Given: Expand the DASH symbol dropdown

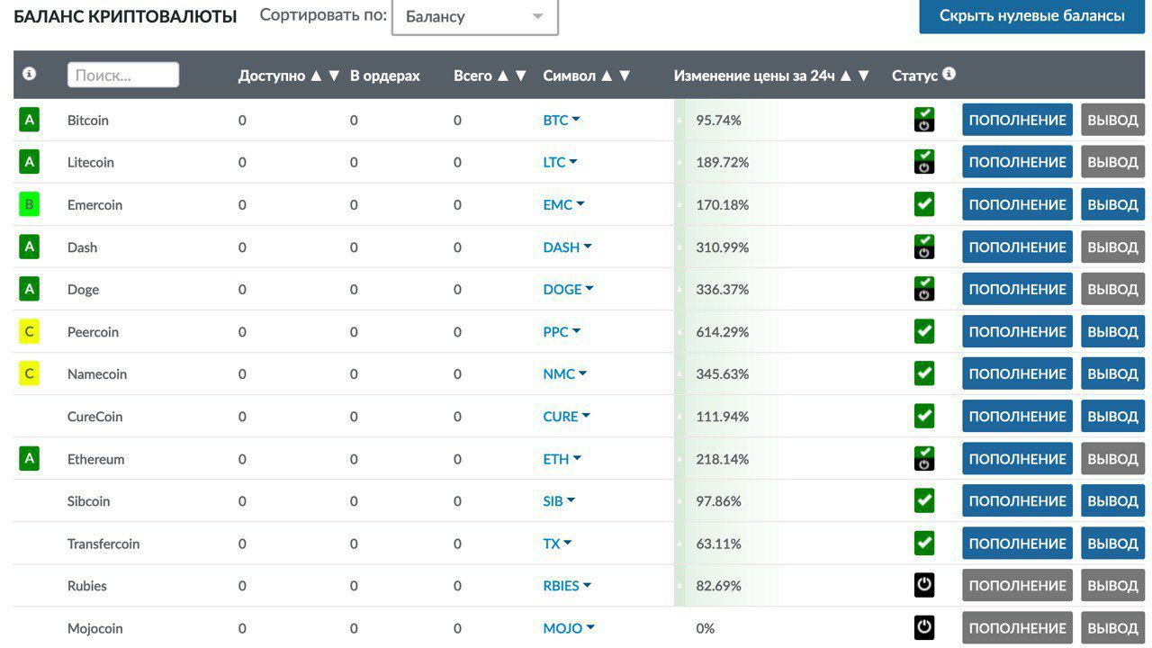Looking at the screenshot, I should 567,247.
